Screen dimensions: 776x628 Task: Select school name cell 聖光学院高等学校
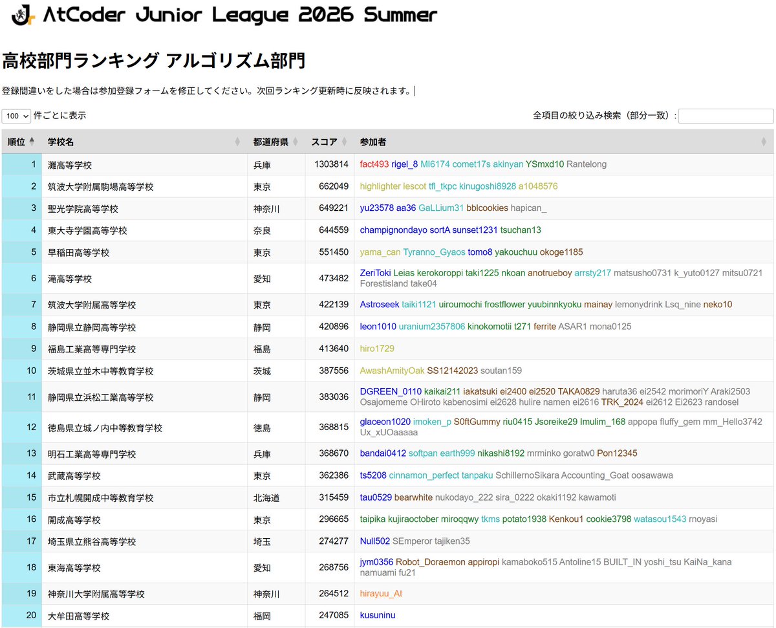[145, 209]
